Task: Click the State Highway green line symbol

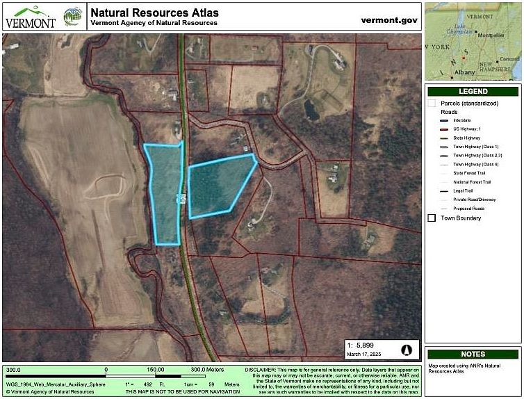Action: point(444,138)
